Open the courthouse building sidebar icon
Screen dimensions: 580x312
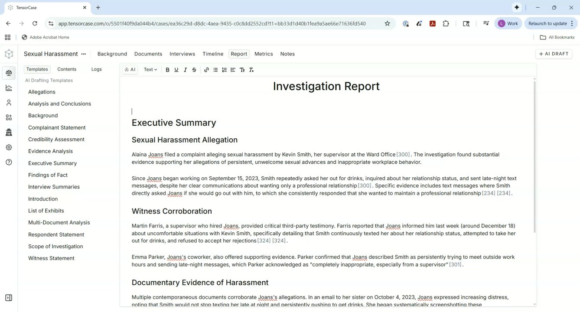point(9,133)
